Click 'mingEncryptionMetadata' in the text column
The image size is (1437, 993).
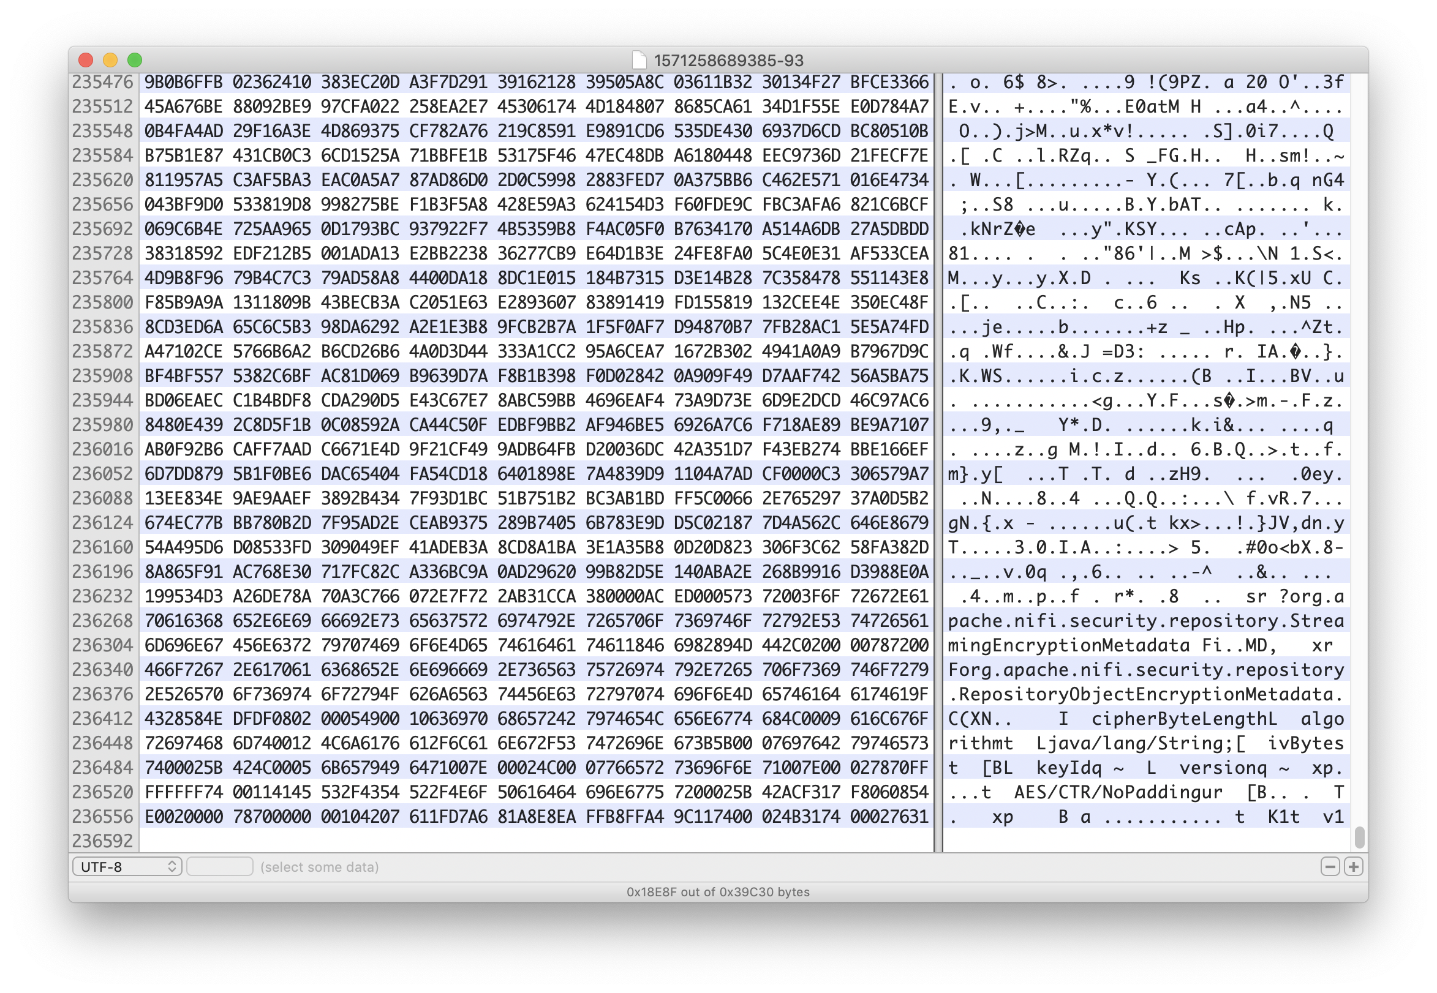(x=1069, y=645)
